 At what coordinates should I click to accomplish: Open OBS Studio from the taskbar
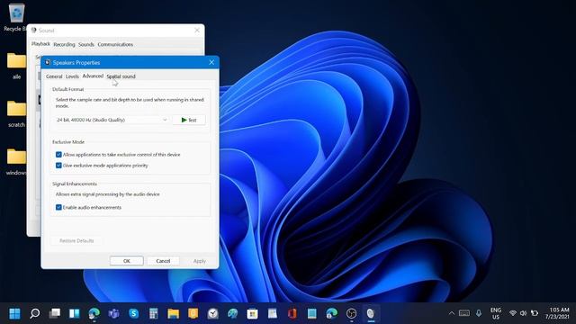tap(352, 313)
